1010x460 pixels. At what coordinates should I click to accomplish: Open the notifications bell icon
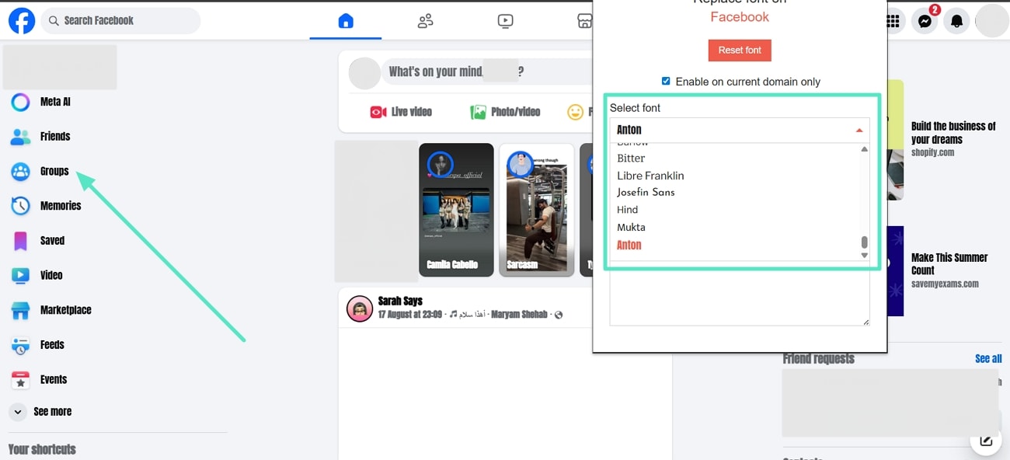coord(956,22)
